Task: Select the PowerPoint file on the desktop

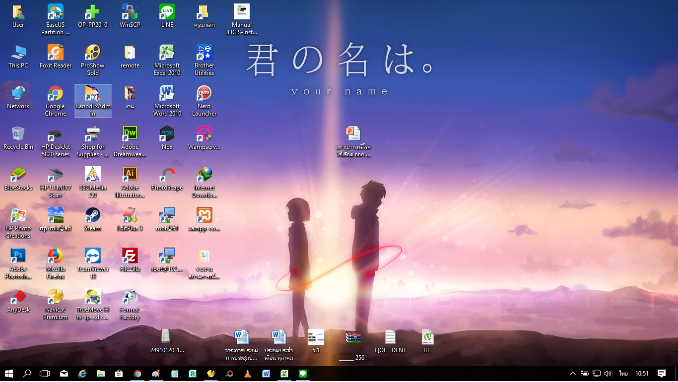Action: tap(353, 141)
